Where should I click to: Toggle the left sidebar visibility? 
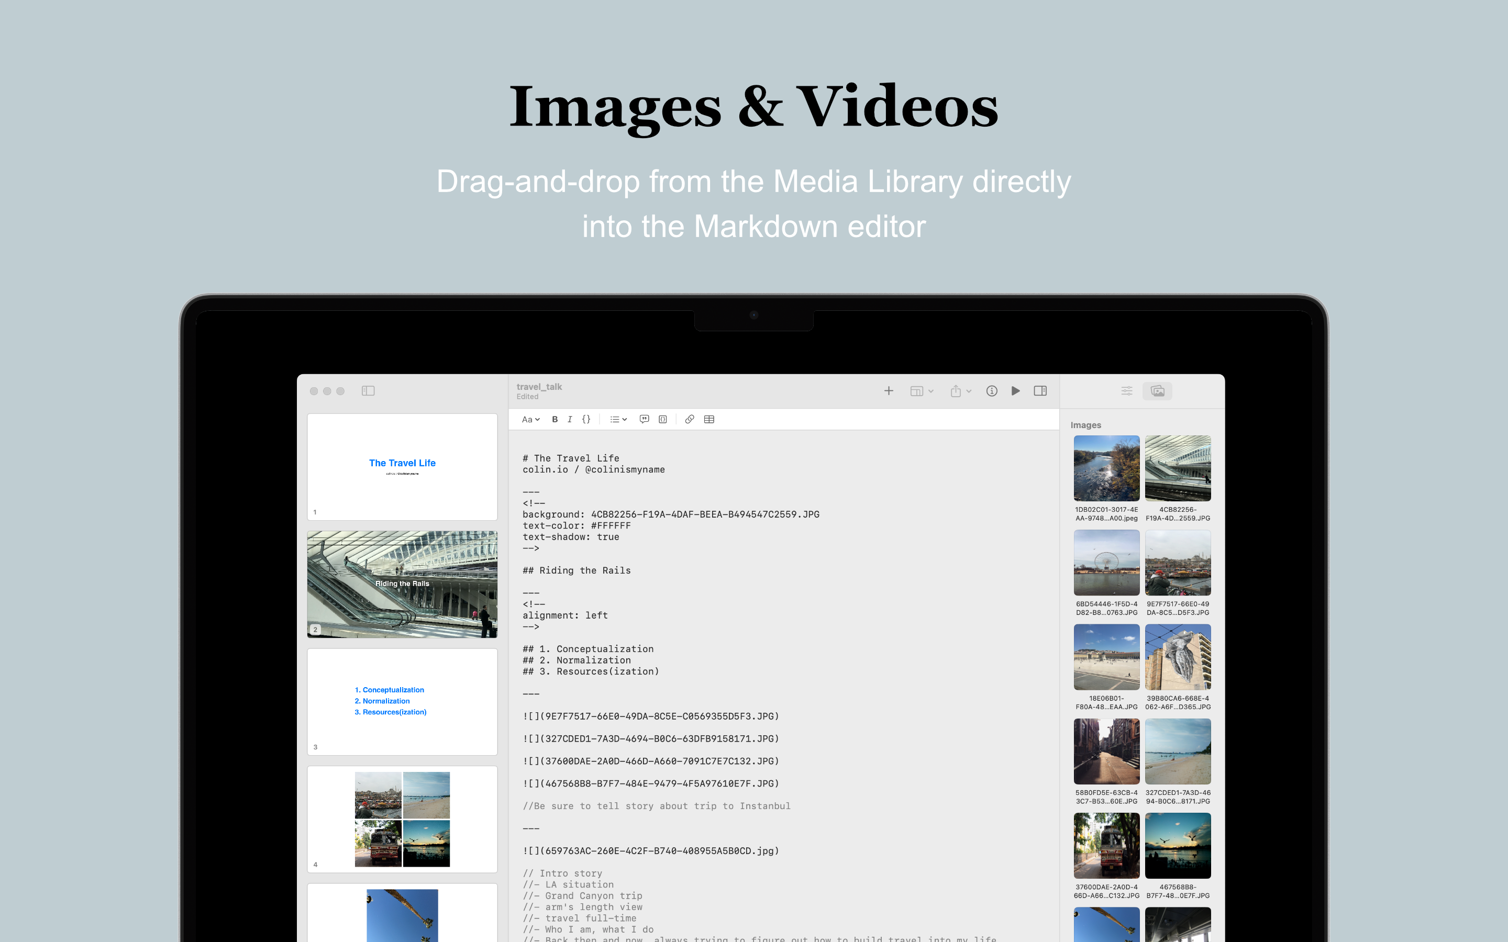[368, 390]
